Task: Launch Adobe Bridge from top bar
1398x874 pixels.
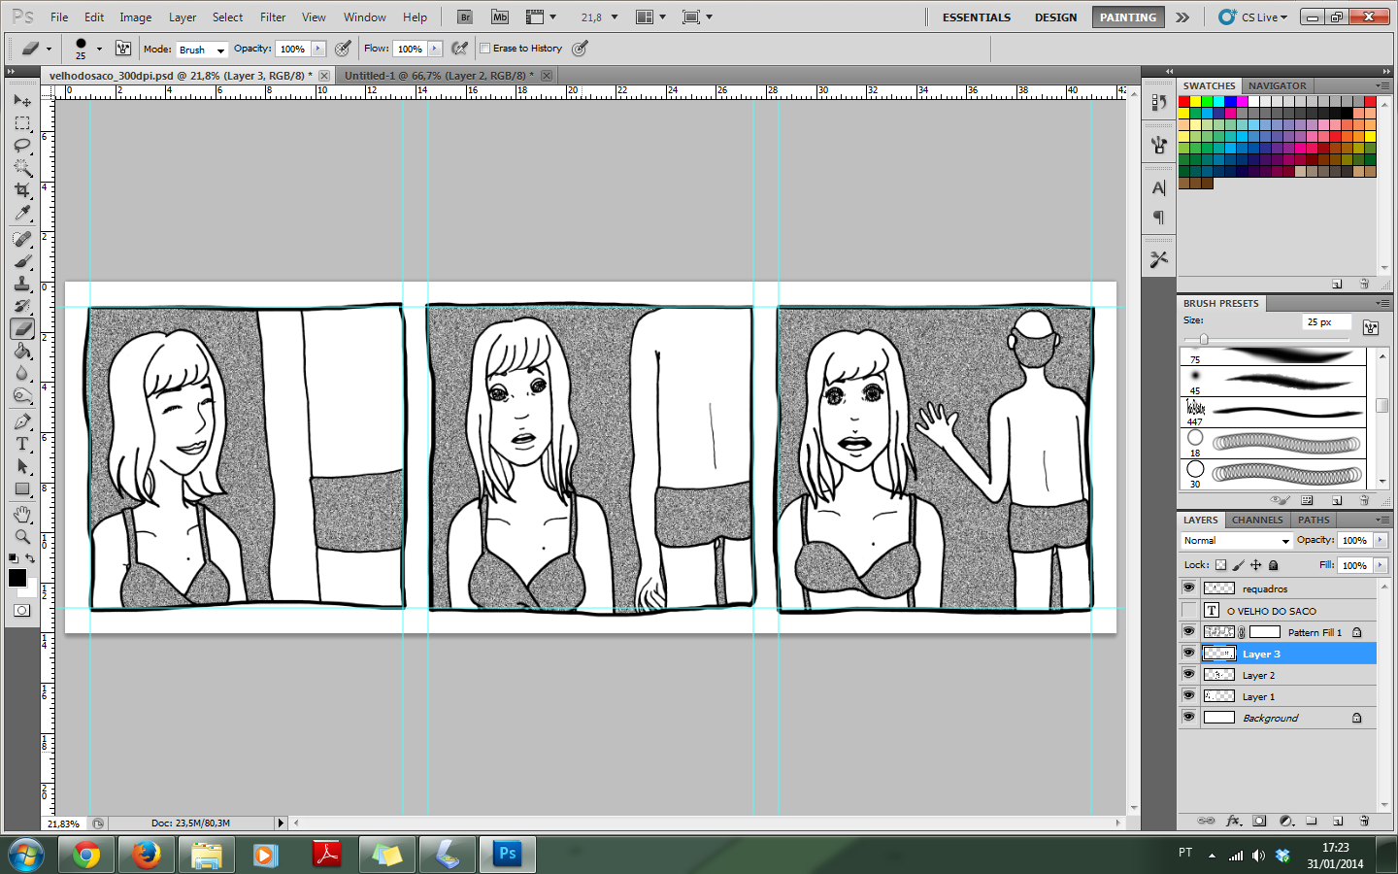Action: [x=465, y=17]
